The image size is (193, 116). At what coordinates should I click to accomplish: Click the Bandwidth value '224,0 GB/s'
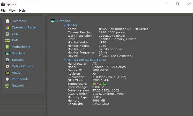101,104
